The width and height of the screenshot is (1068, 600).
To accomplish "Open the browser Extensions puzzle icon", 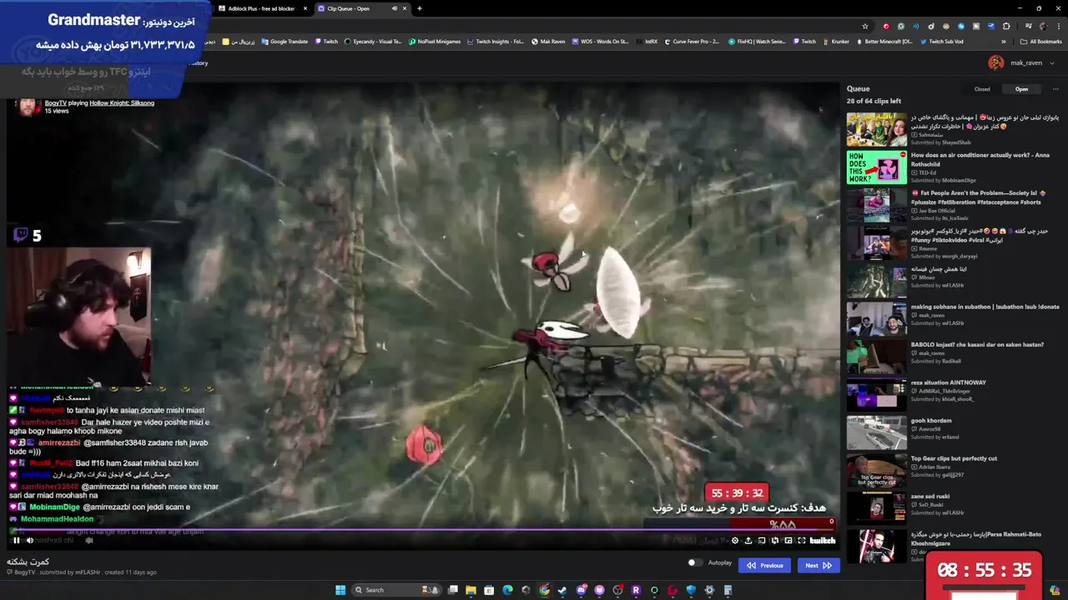I will (x=1006, y=26).
